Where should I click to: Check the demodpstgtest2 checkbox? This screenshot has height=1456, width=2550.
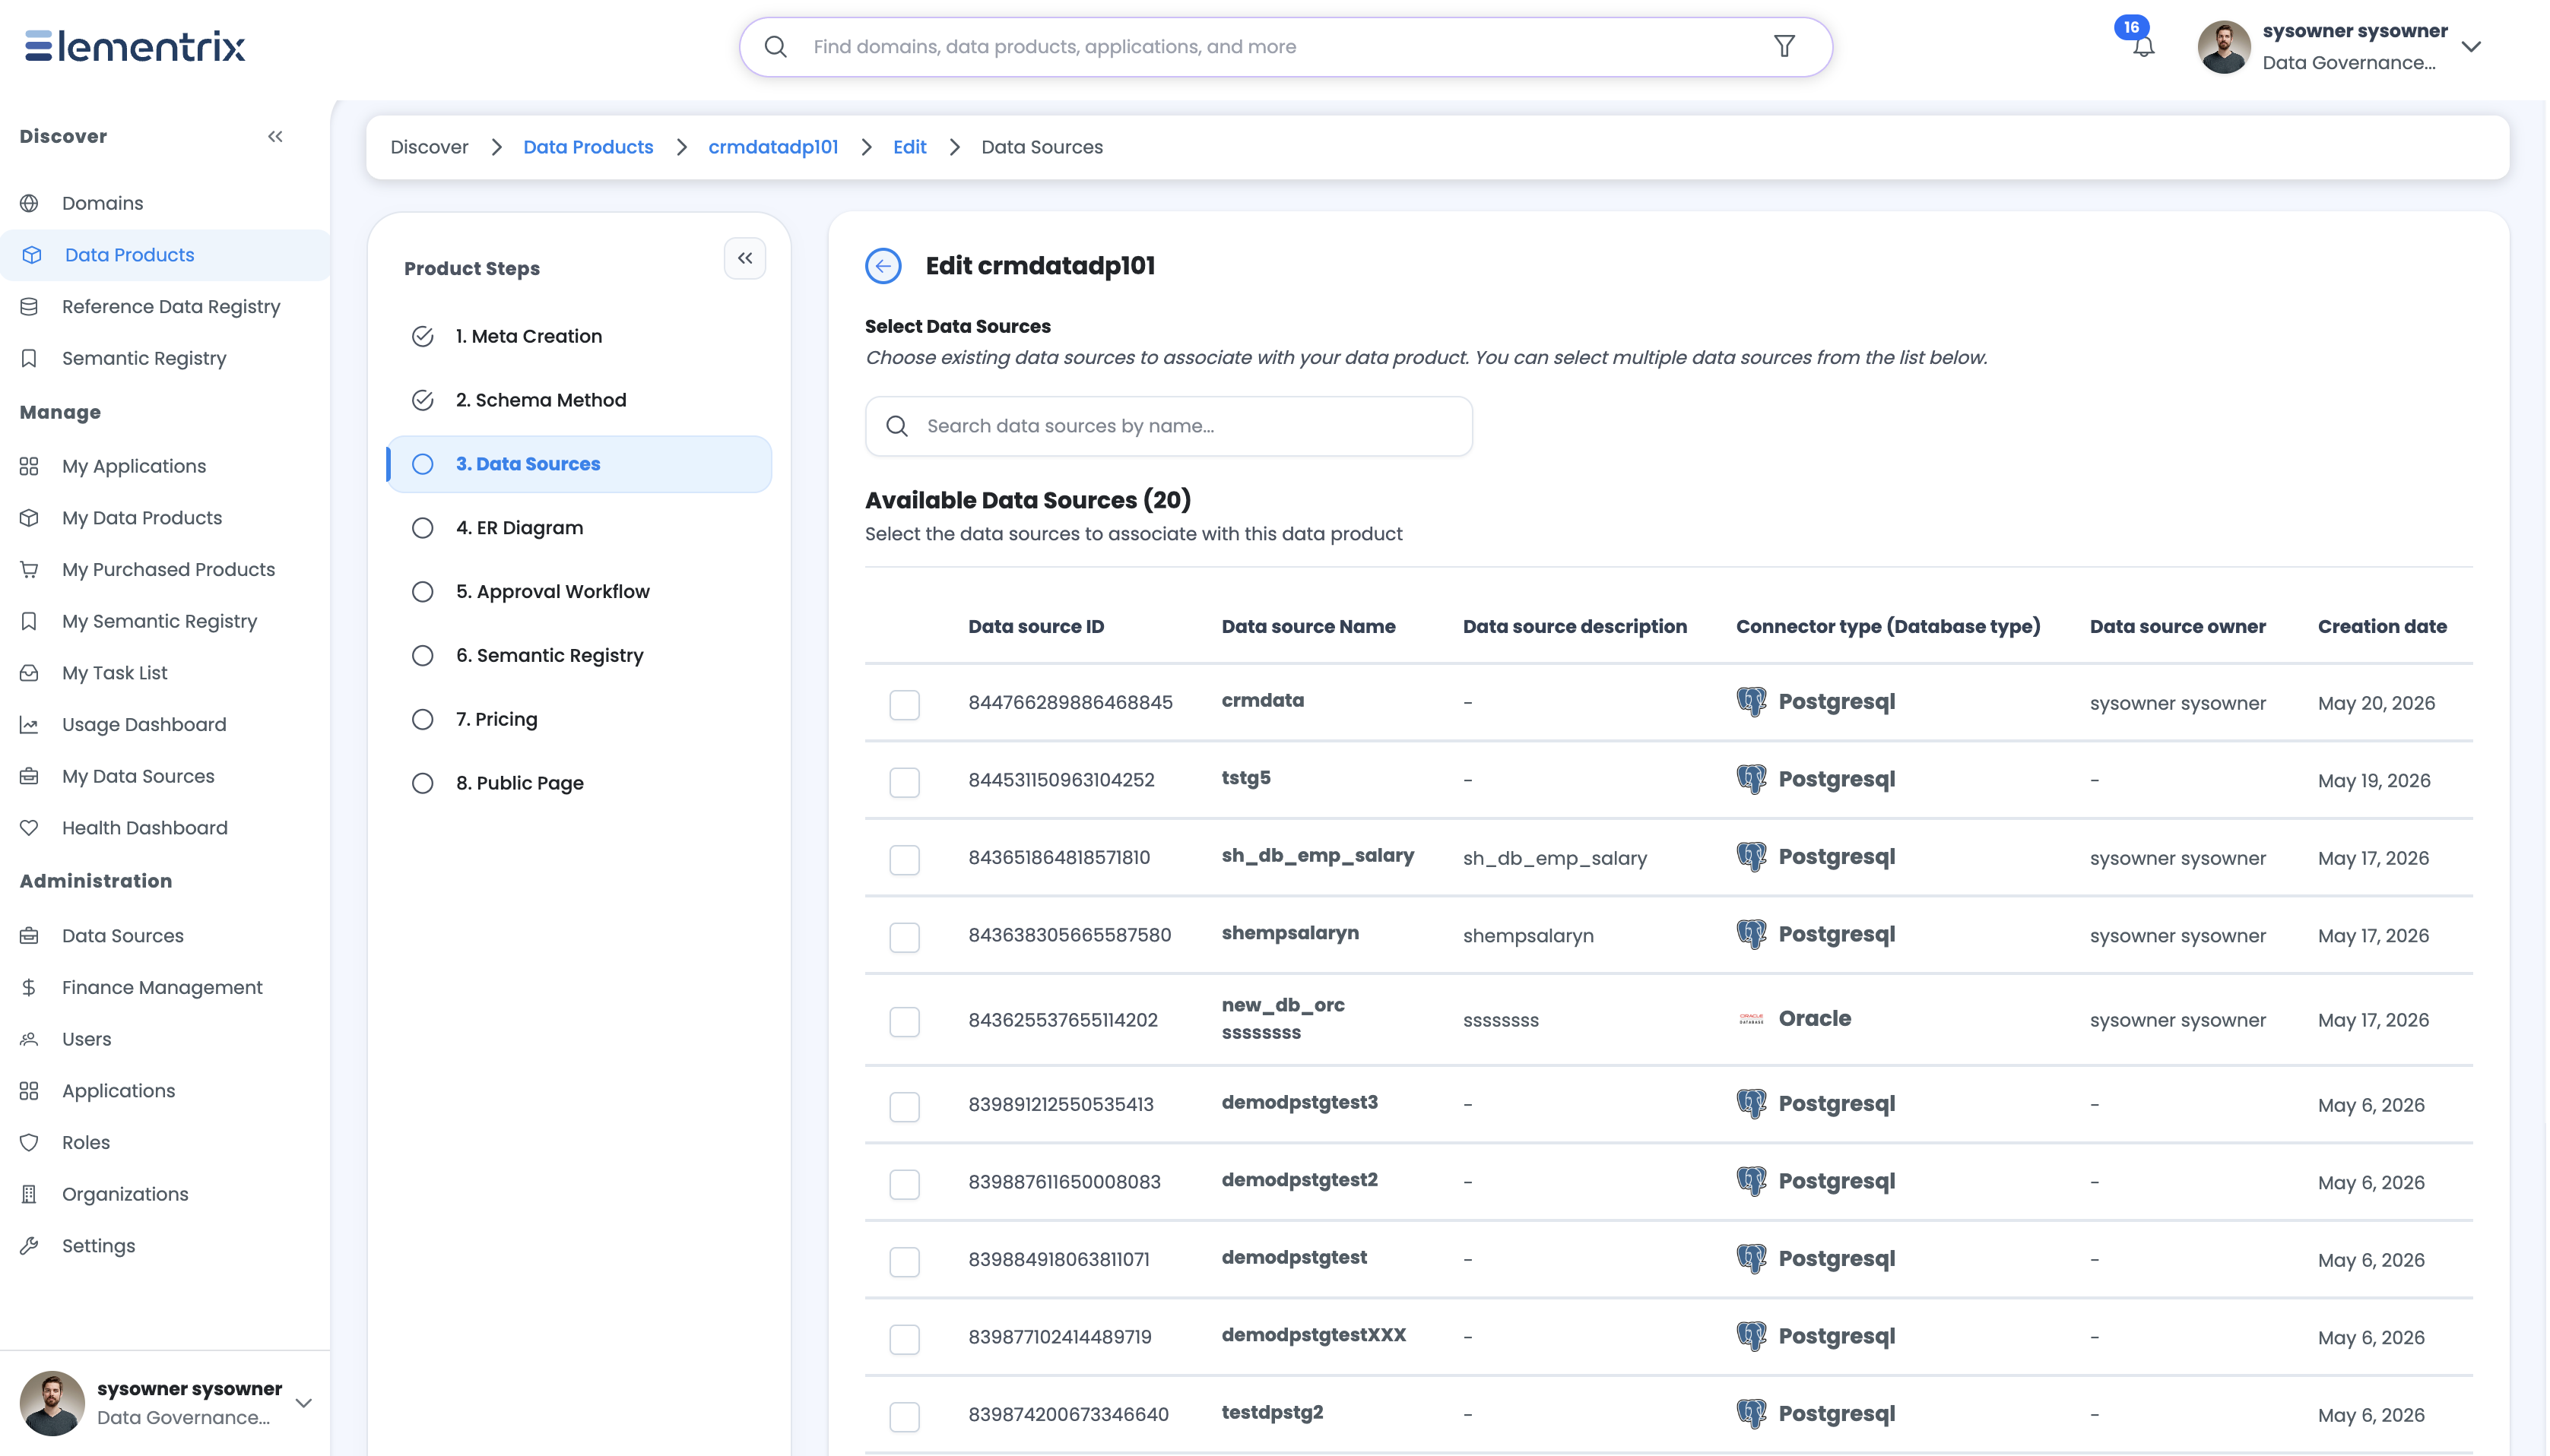coord(904,1184)
